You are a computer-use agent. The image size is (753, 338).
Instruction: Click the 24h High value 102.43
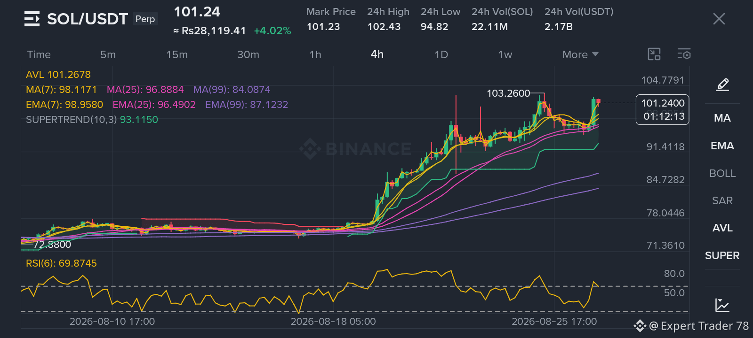[x=384, y=27]
